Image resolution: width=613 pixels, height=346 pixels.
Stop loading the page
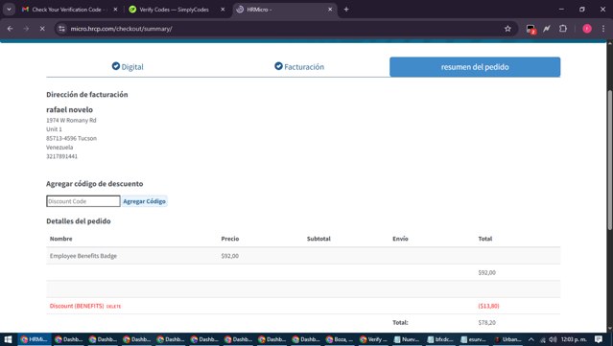pyautogui.click(x=42, y=29)
